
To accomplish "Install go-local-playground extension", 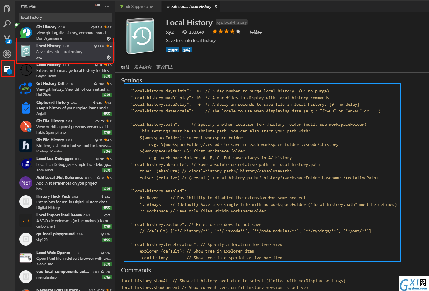I will pos(107,240).
